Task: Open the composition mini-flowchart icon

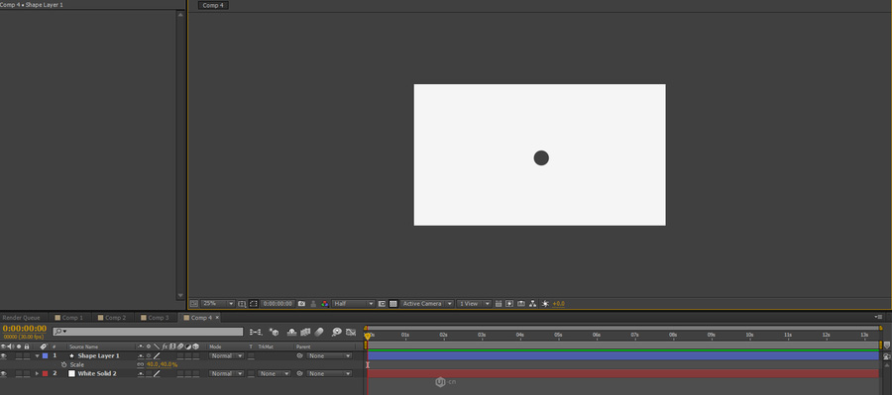Action: [256, 332]
